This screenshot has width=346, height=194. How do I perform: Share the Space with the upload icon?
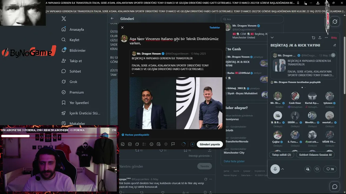tap(320, 37)
